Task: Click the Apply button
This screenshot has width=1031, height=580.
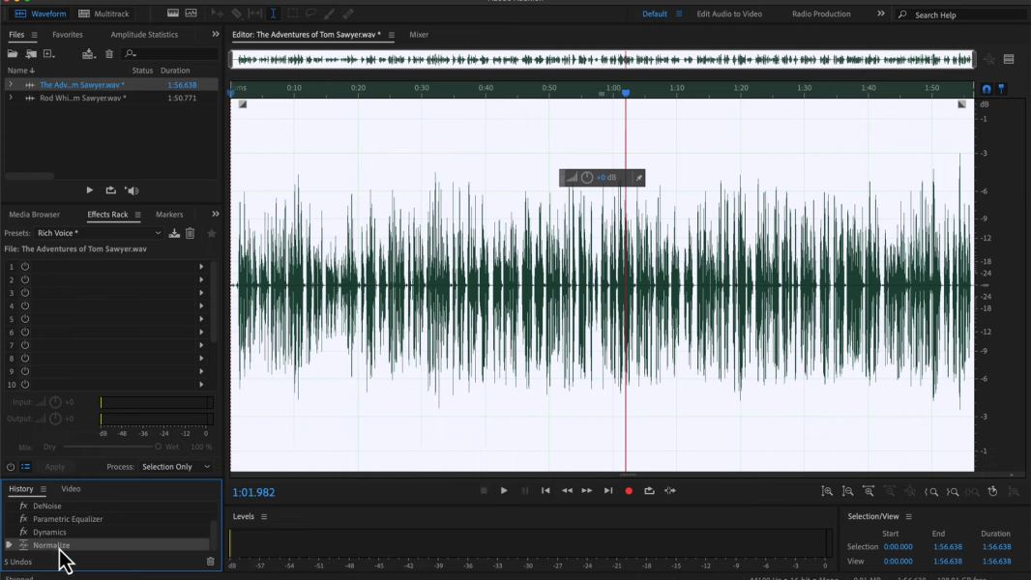Action: pos(54,467)
